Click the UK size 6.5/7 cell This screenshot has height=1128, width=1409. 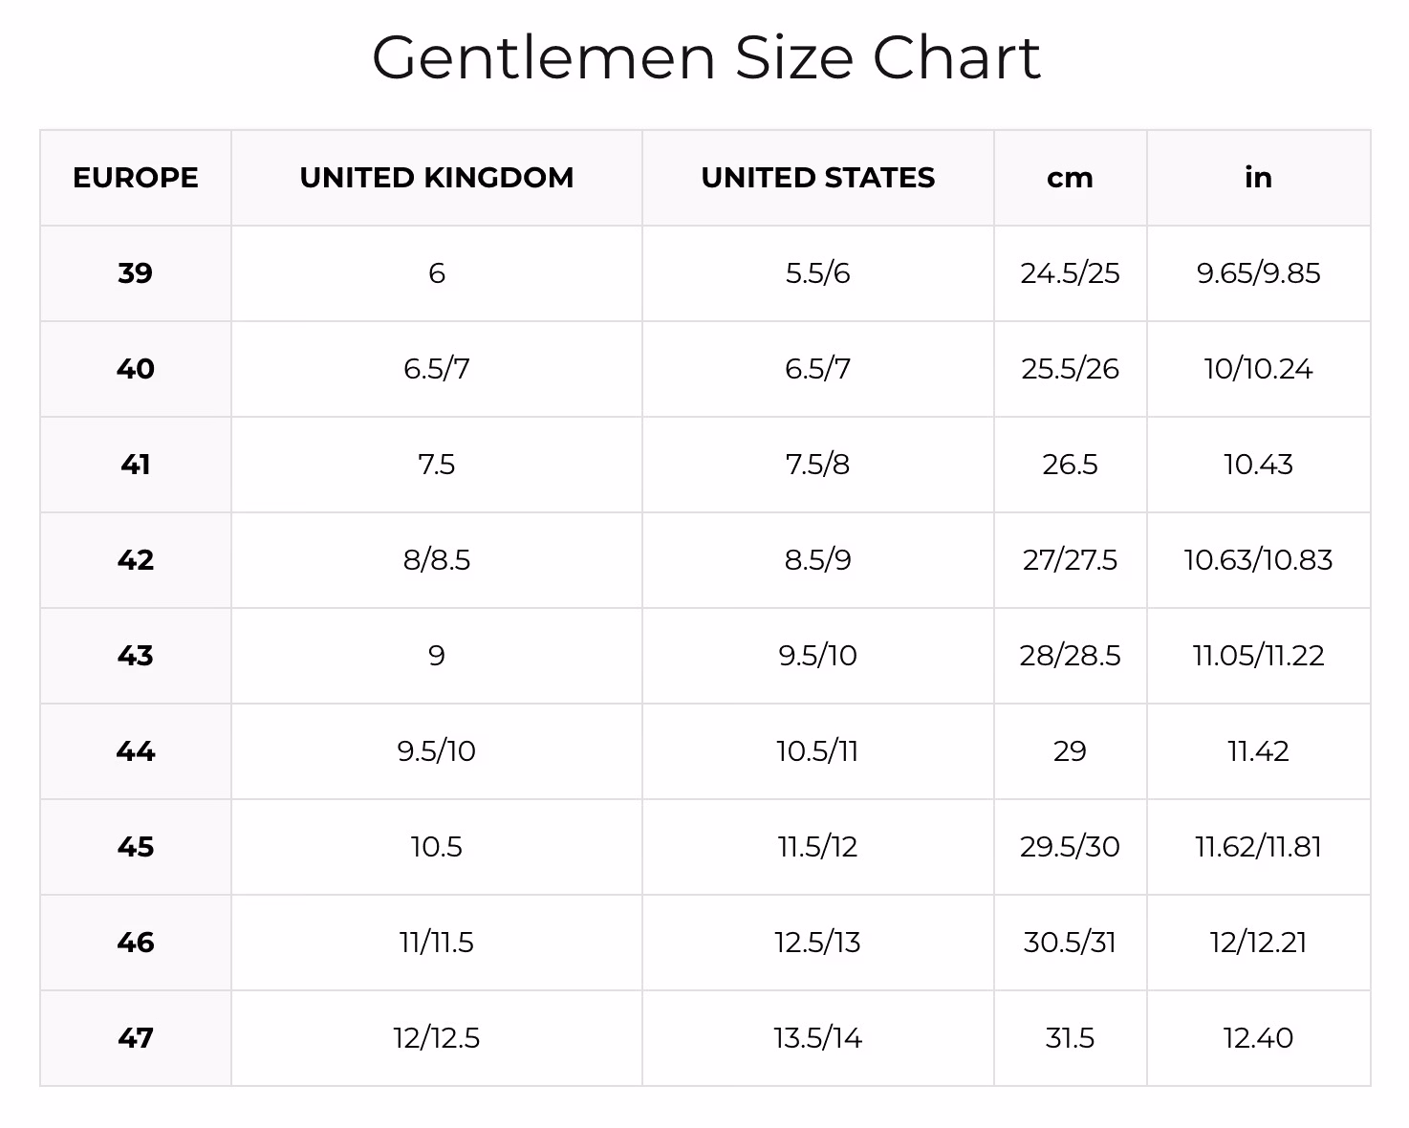[437, 369]
